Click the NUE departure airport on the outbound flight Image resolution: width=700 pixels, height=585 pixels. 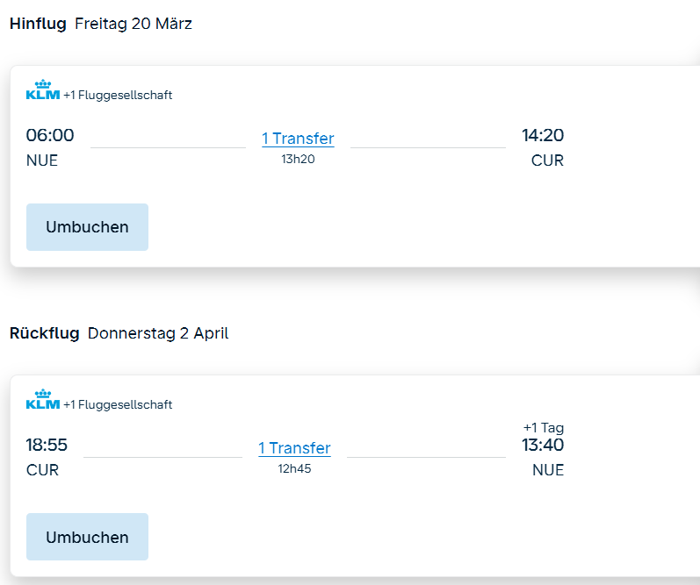42,161
